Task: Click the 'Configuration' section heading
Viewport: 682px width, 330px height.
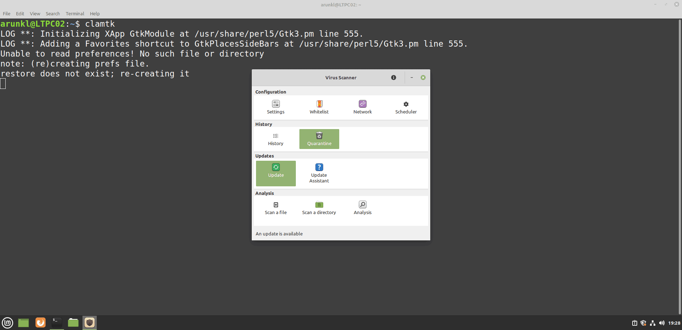Action: pos(271,92)
